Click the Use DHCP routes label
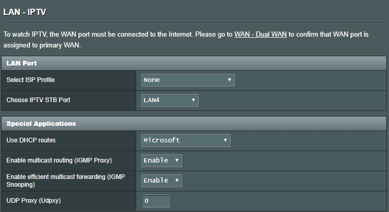The image size is (389, 212). [32, 140]
